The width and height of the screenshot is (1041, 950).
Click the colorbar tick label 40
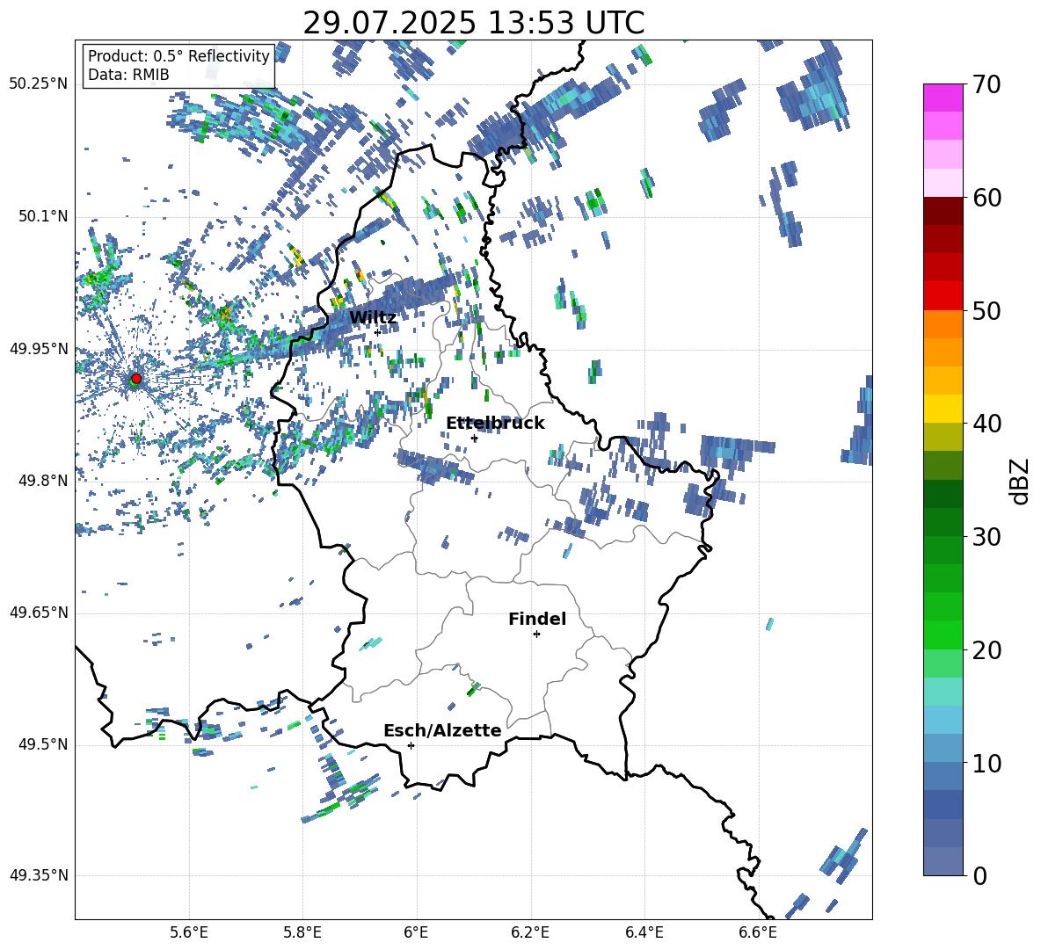(x=986, y=424)
